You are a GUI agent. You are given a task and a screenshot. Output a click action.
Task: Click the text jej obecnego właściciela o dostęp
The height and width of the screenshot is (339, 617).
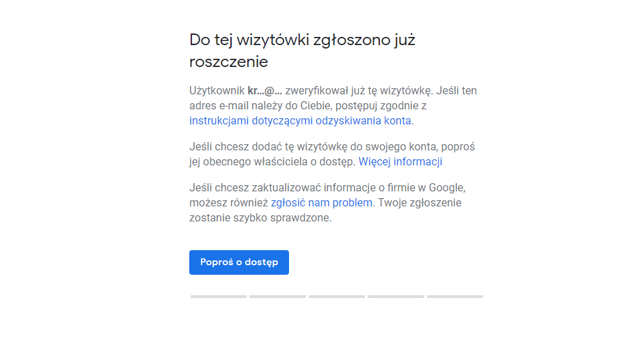(272, 162)
